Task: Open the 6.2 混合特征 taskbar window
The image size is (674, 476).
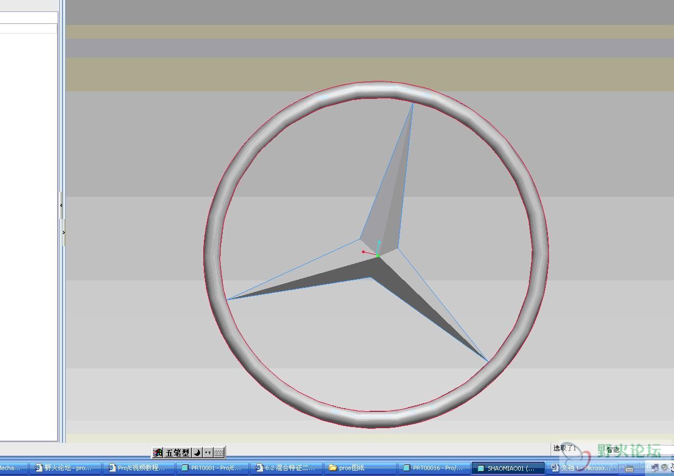Action: pyautogui.click(x=286, y=468)
